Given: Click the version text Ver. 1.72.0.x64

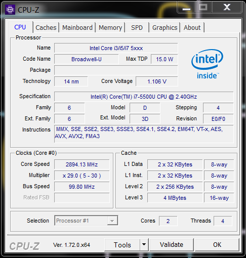Looking at the screenshot, I should click(71, 245).
